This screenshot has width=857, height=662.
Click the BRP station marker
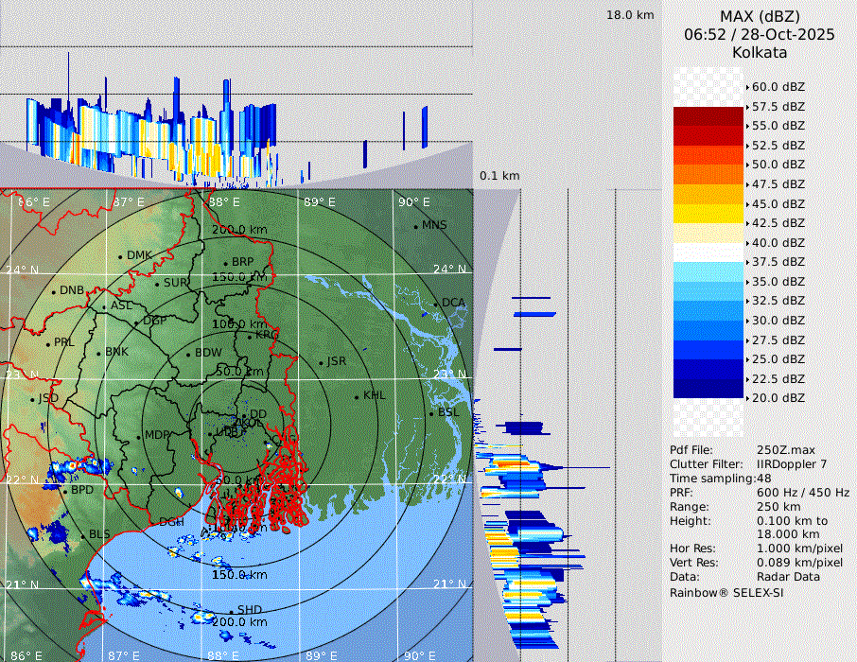225,263
